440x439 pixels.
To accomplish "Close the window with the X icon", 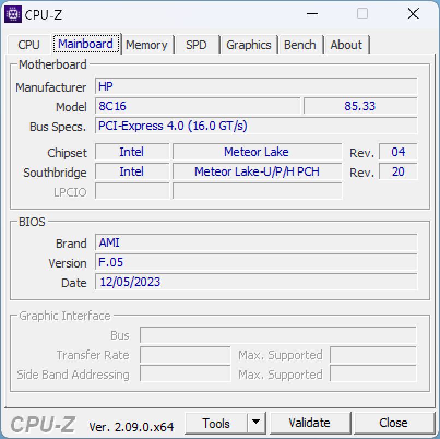I will pos(413,14).
